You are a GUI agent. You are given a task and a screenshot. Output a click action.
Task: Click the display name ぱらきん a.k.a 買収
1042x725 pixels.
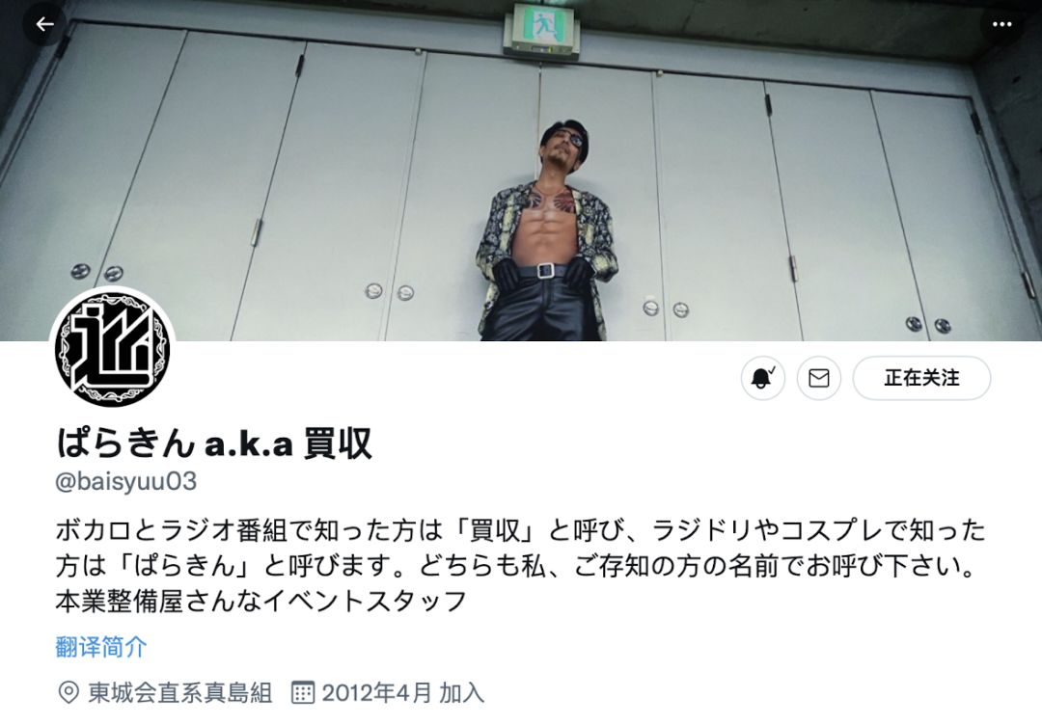(x=213, y=443)
